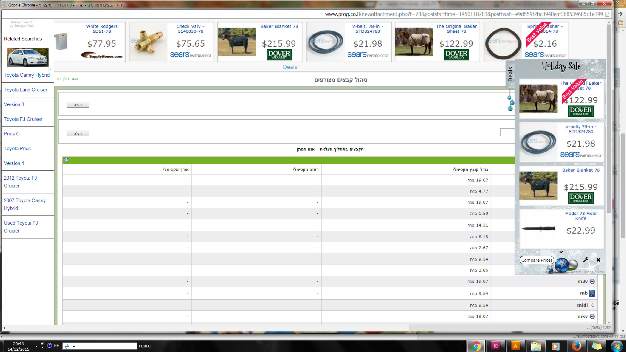Collapse the green table header icon
Screen dimensions: 626x352
[x=66, y=160]
